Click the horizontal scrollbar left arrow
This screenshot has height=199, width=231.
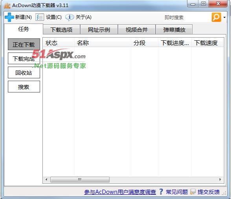pyautogui.click(x=46, y=179)
